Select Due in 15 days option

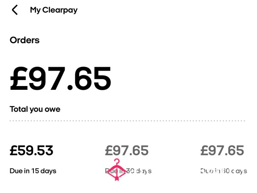tap(33, 171)
